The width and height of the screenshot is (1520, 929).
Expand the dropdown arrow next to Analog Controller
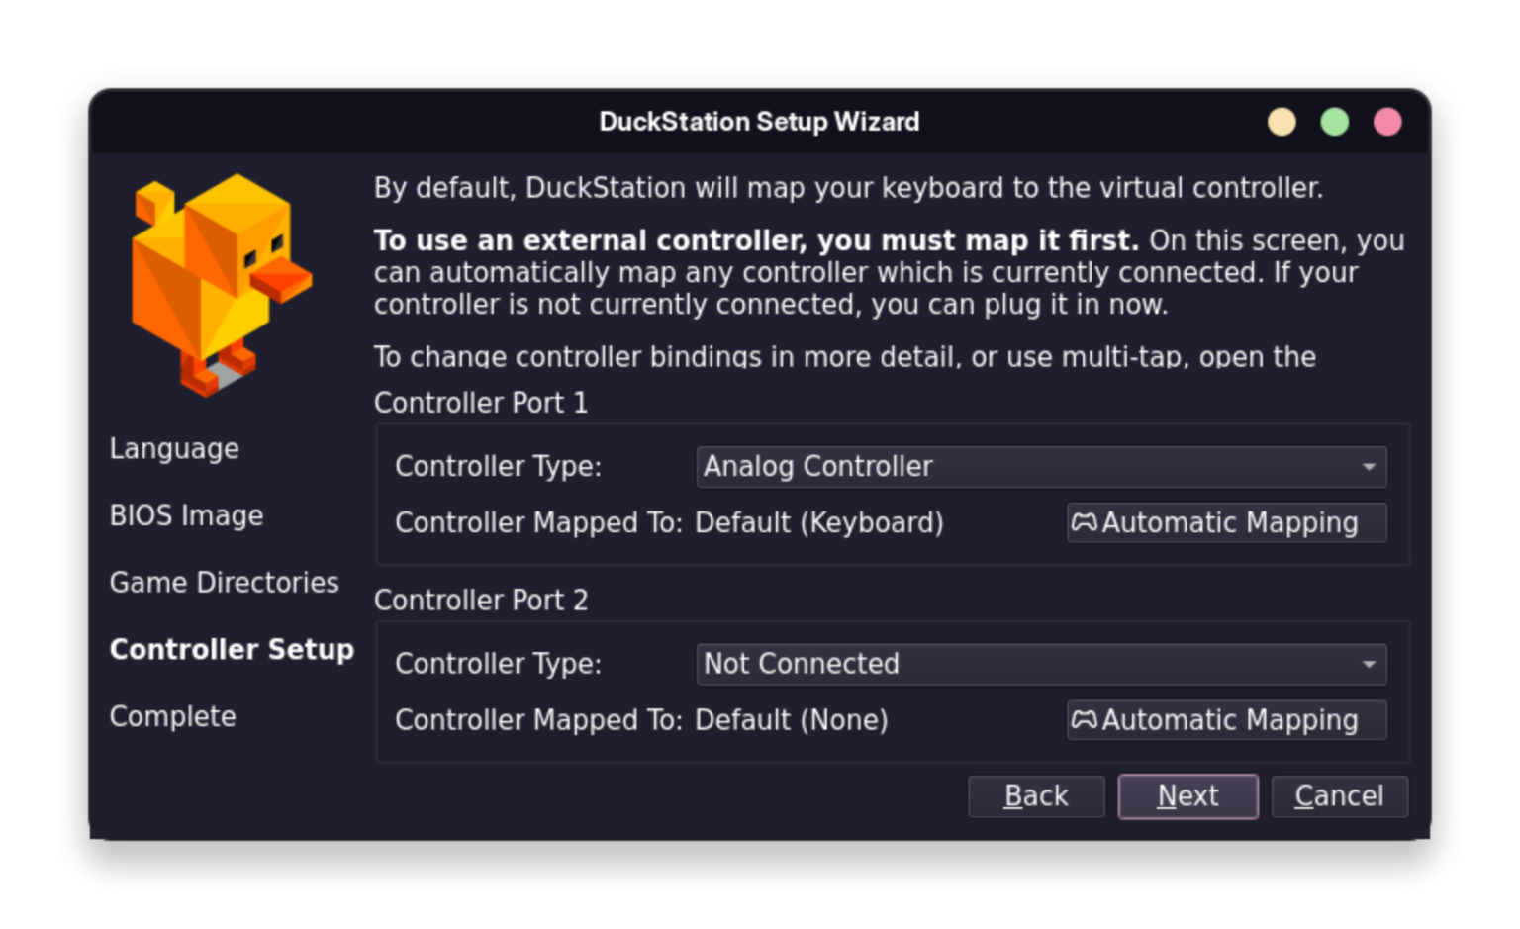pos(1371,466)
